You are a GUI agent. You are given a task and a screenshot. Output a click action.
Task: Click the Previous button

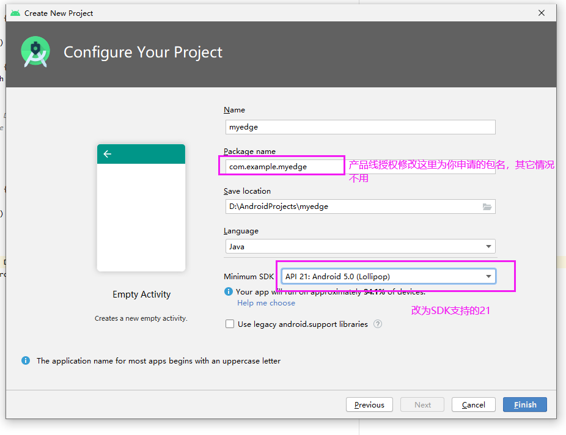coord(369,404)
